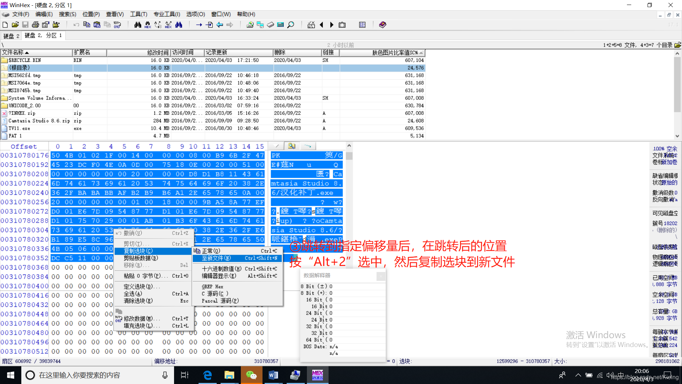The image size is (682, 384).
Task: Click the sort arrow on 肤色图片比率值SC% column
Action: tap(421, 53)
